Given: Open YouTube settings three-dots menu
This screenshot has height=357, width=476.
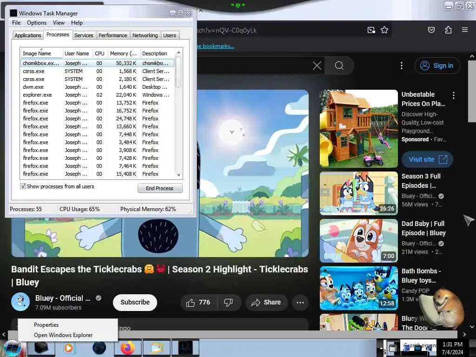Looking at the screenshot, I should 401,66.
